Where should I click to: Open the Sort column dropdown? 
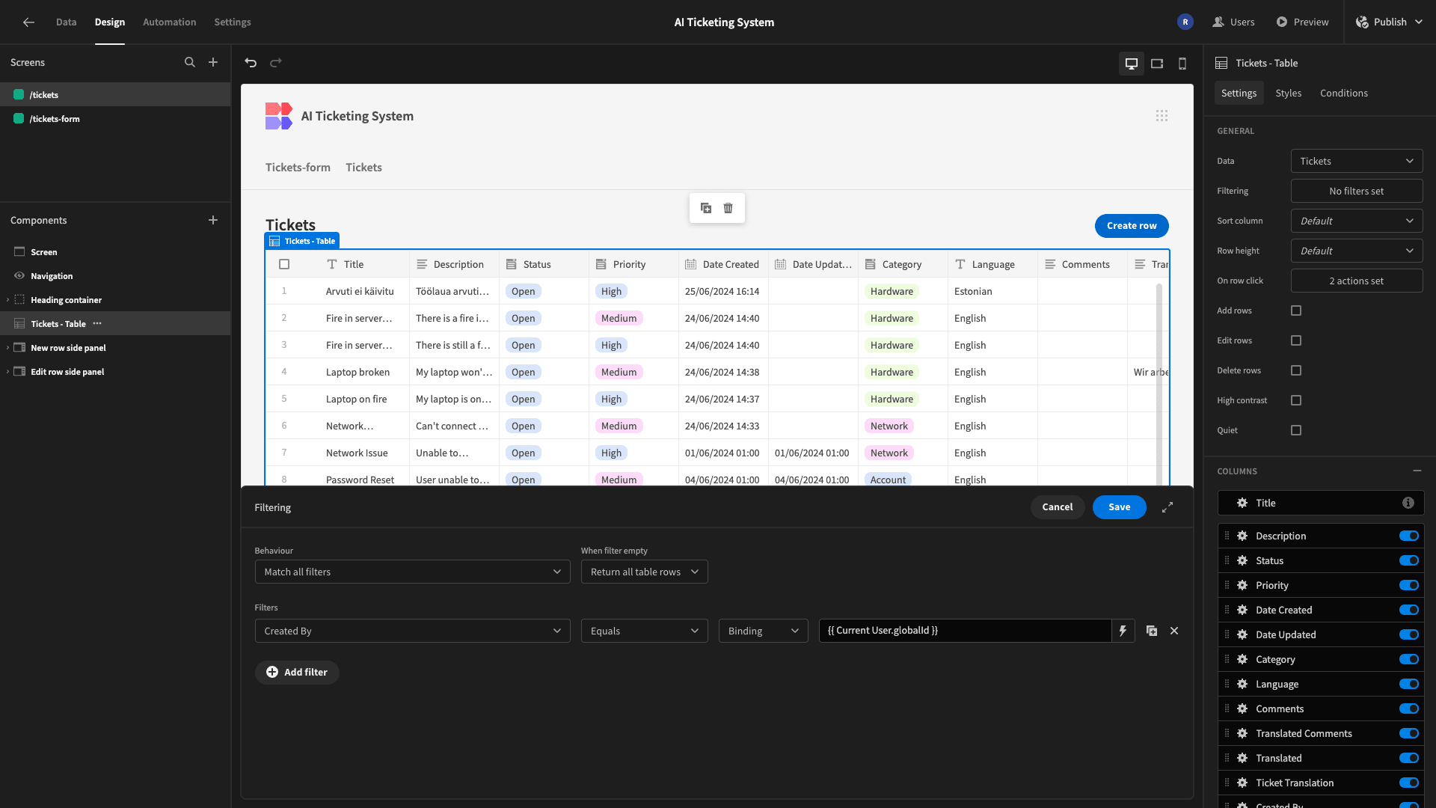pos(1357,221)
